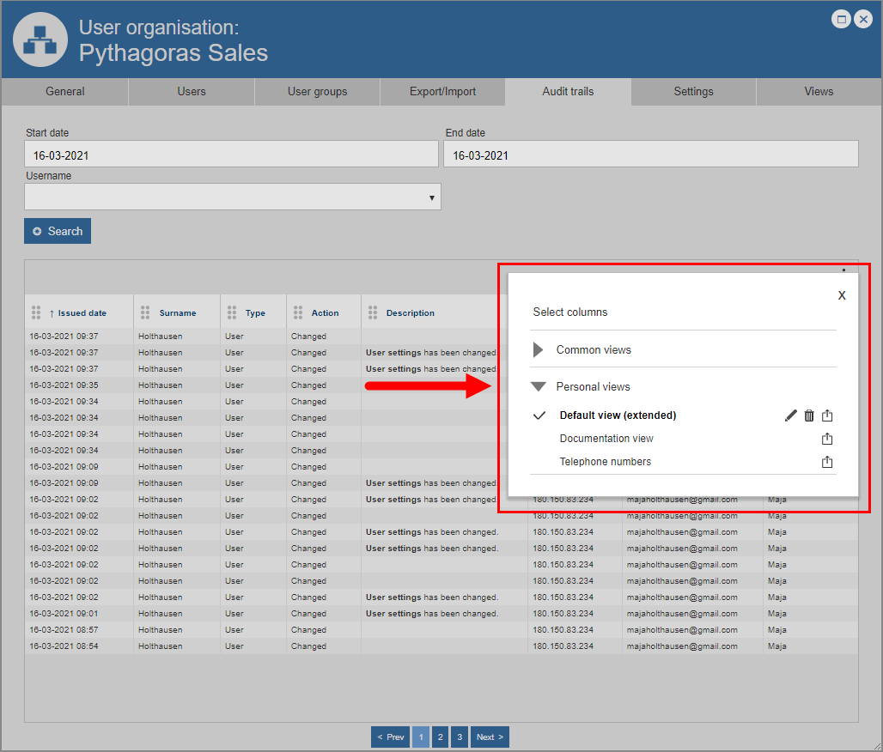Viewport: 883px width, 752px height.
Task: Open the Users tab
Action: click(x=192, y=92)
